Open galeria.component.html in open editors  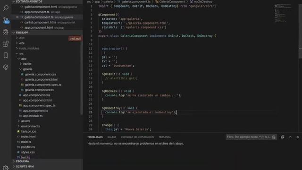(41, 7)
